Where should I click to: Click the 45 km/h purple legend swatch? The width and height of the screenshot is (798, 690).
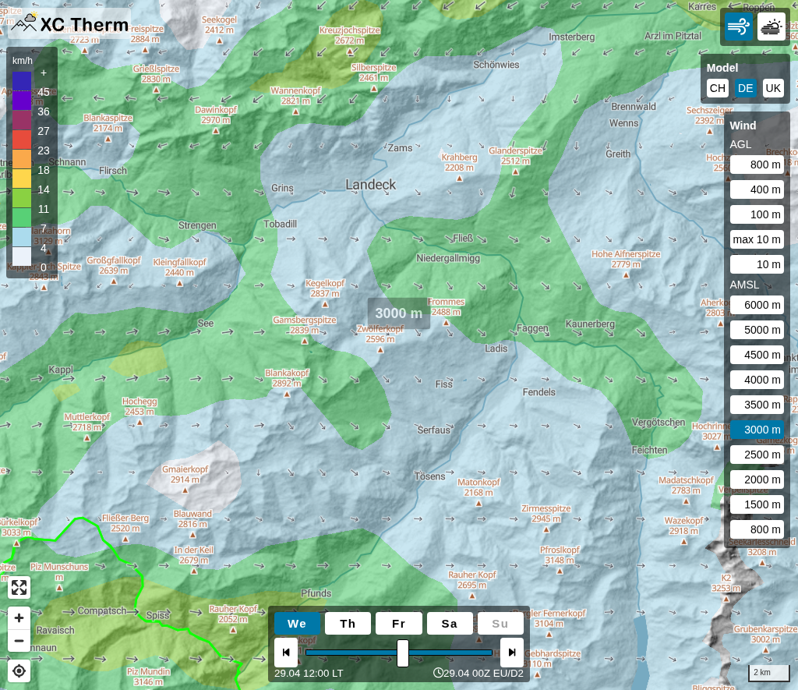click(x=22, y=101)
